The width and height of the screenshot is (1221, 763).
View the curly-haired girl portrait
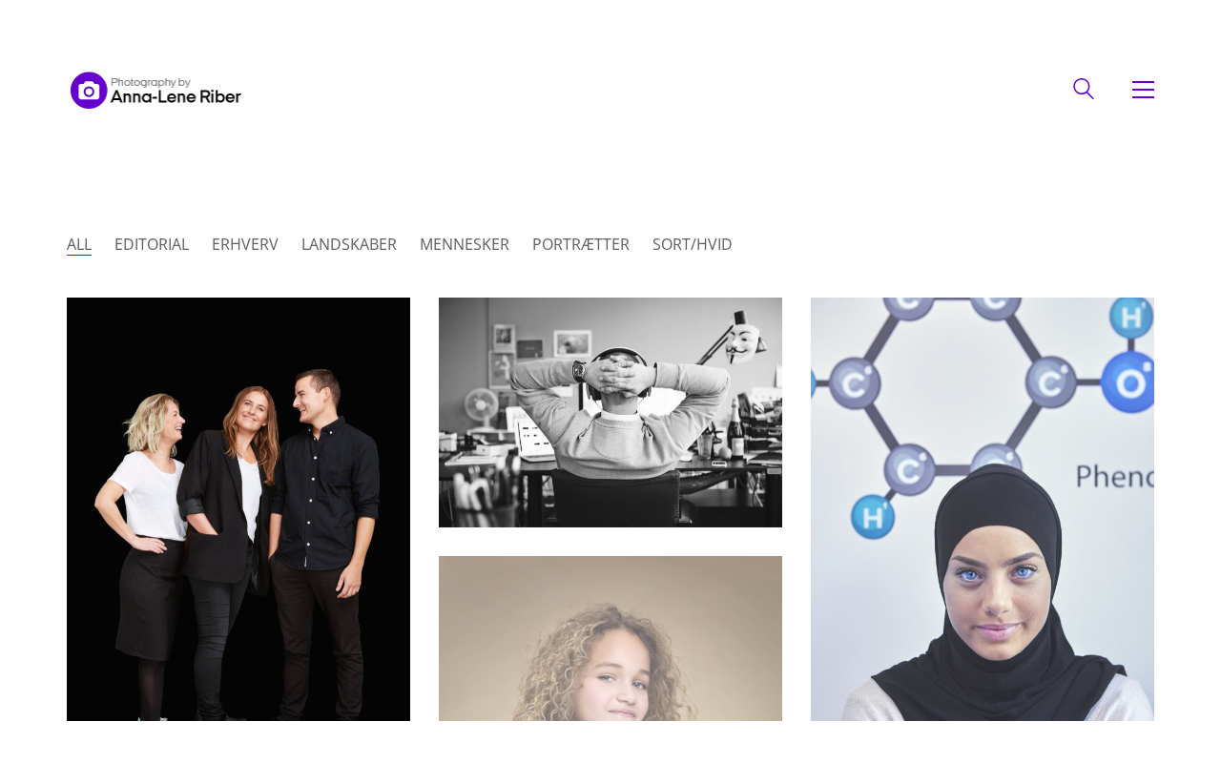(x=610, y=638)
